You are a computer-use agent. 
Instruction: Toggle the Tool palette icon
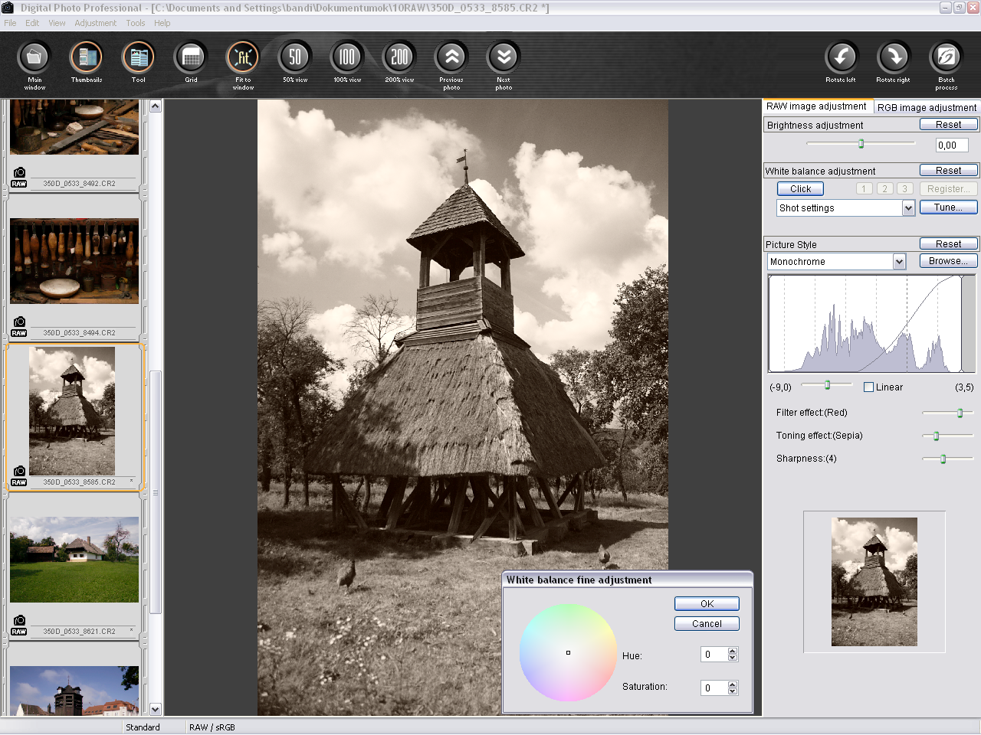point(139,57)
